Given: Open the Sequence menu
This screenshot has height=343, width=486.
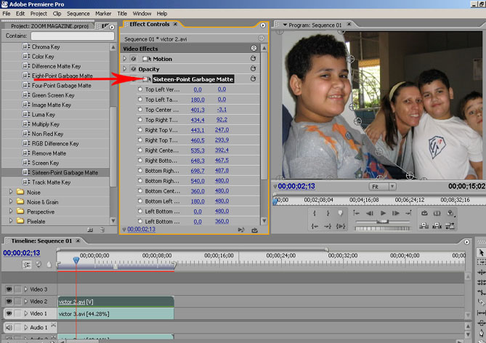Looking at the screenshot, I should pos(78,13).
